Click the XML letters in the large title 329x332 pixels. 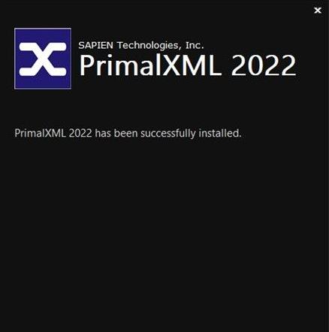coord(192,65)
